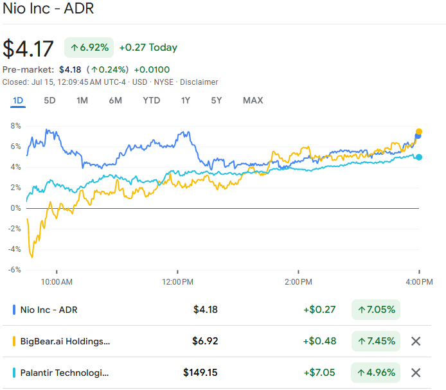Click the Nio Inc - ADR page title

point(48,8)
